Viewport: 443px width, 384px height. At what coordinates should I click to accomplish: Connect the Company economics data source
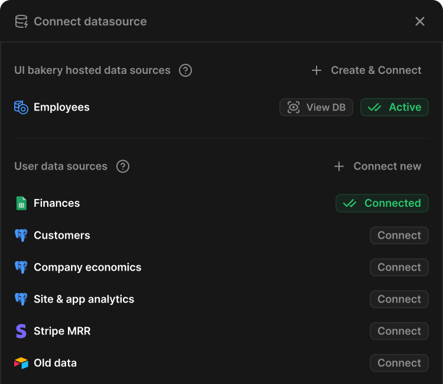399,267
